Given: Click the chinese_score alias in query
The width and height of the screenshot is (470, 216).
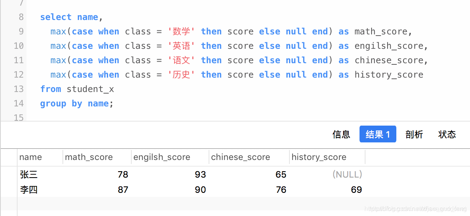Looking at the screenshot, I should pos(389,60).
